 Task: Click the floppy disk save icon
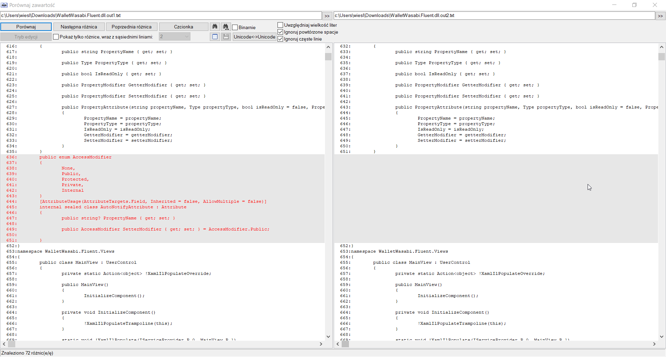[x=225, y=36]
